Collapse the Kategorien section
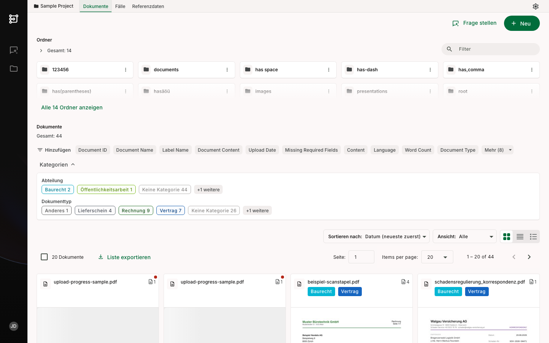 tap(57, 165)
